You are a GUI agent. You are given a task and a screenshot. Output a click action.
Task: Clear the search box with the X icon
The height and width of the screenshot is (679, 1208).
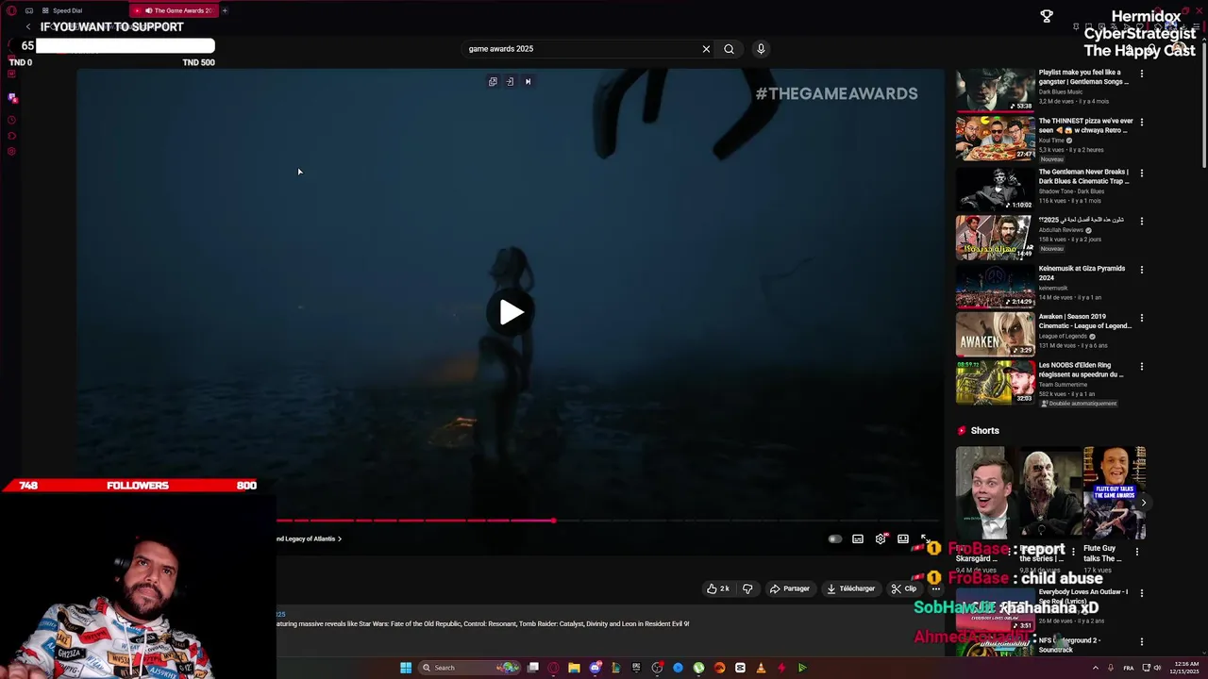(x=706, y=49)
